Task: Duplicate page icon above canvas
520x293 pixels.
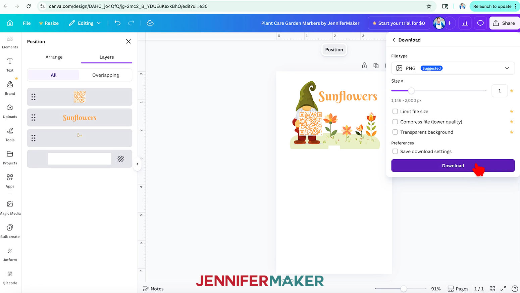Action: click(376, 66)
